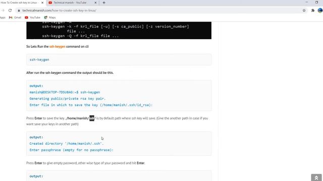Click 'Press Enter to give empty password' sentence

pyautogui.click(x=86, y=163)
